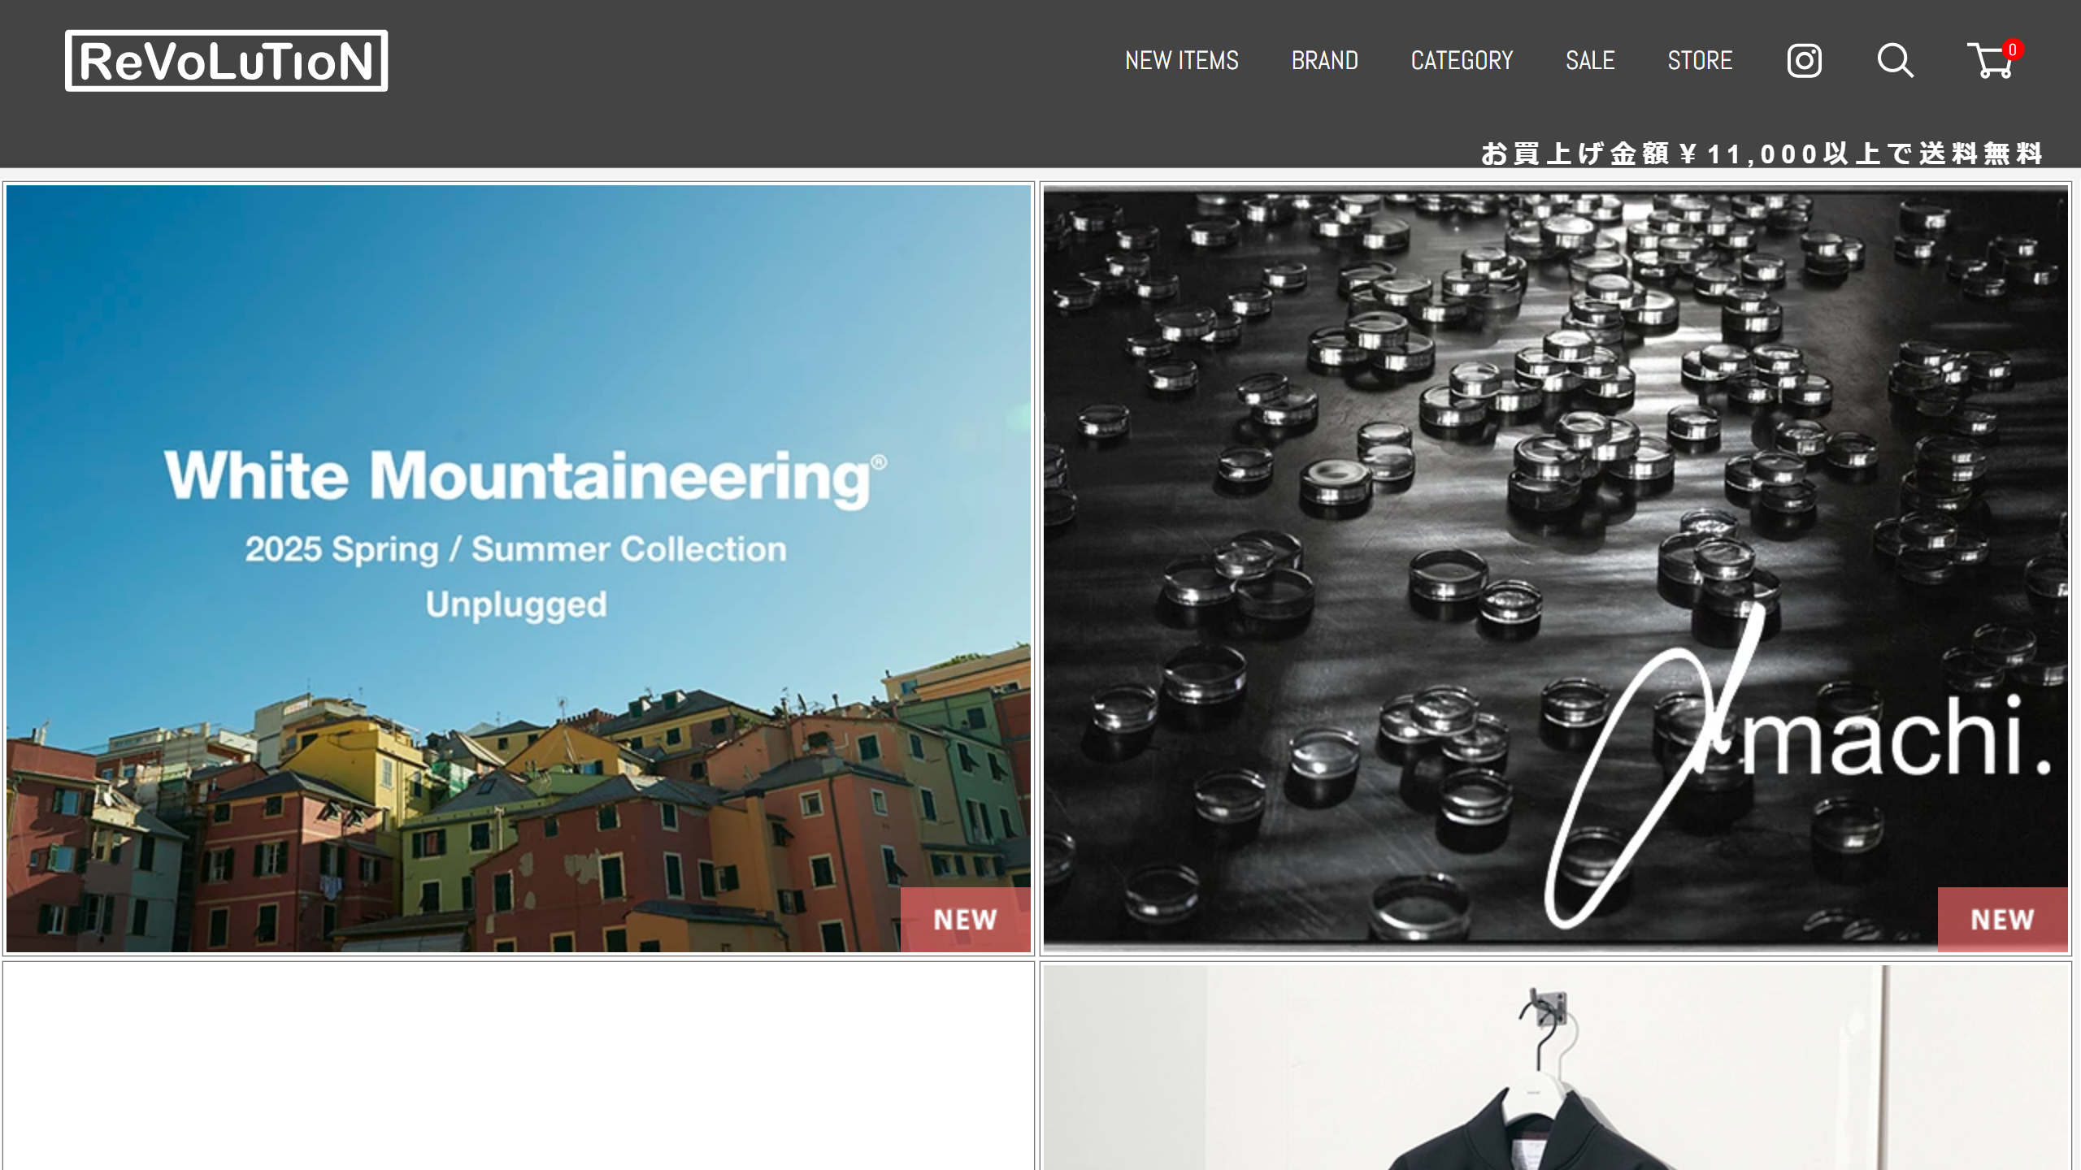Open the NEW ITEMS menu
2081x1170 pixels.
[1182, 61]
